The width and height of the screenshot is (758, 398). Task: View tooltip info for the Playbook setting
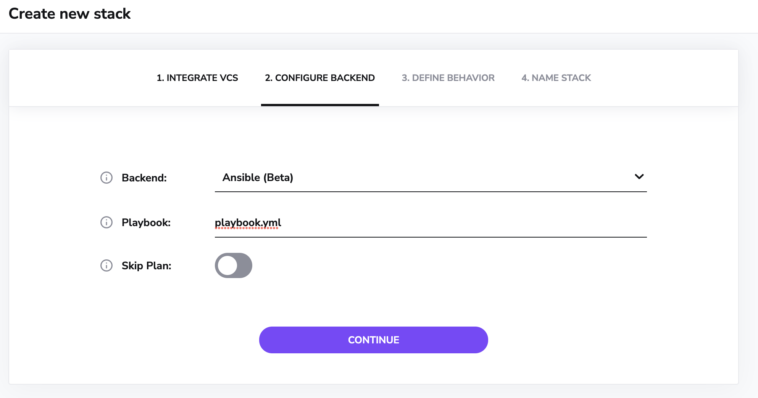tap(106, 222)
